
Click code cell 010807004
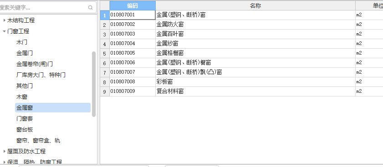[133, 44]
